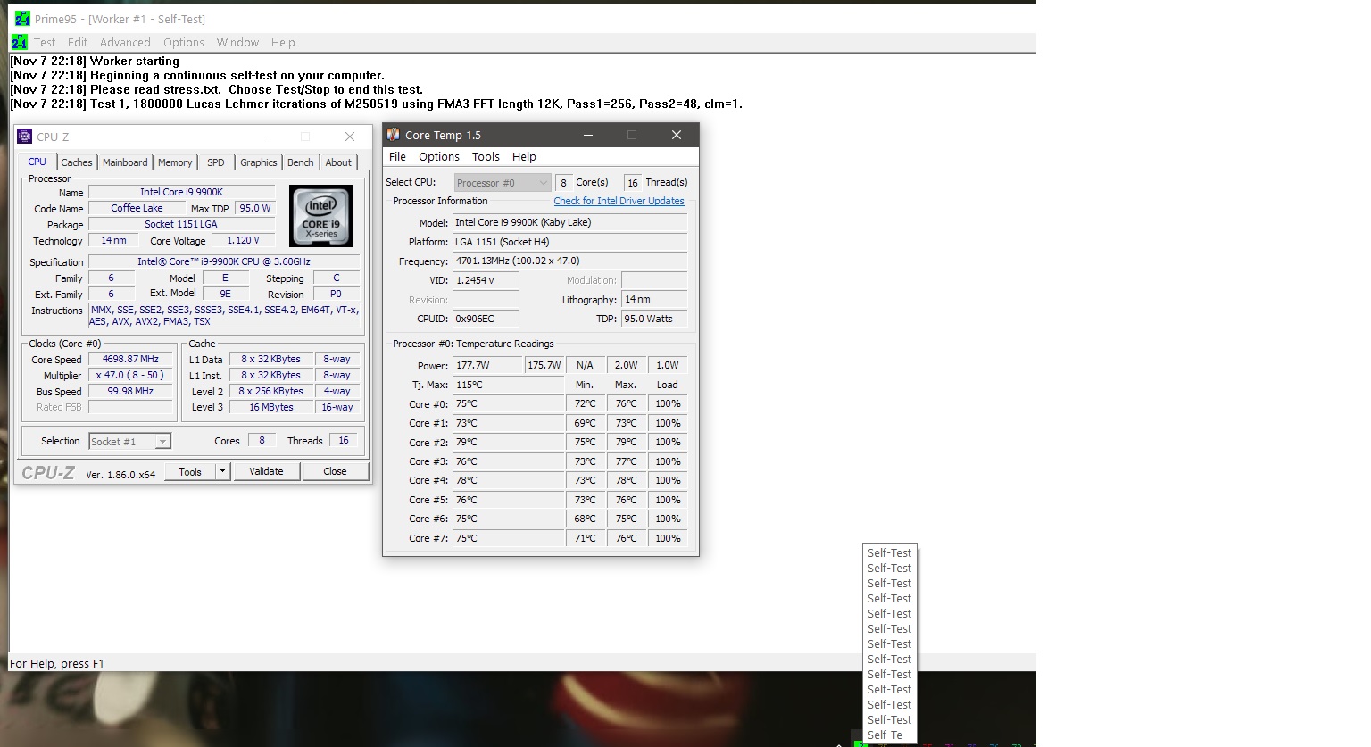The width and height of the screenshot is (1371, 747).
Task: Close the Core Temp window
Action: point(677,135)
